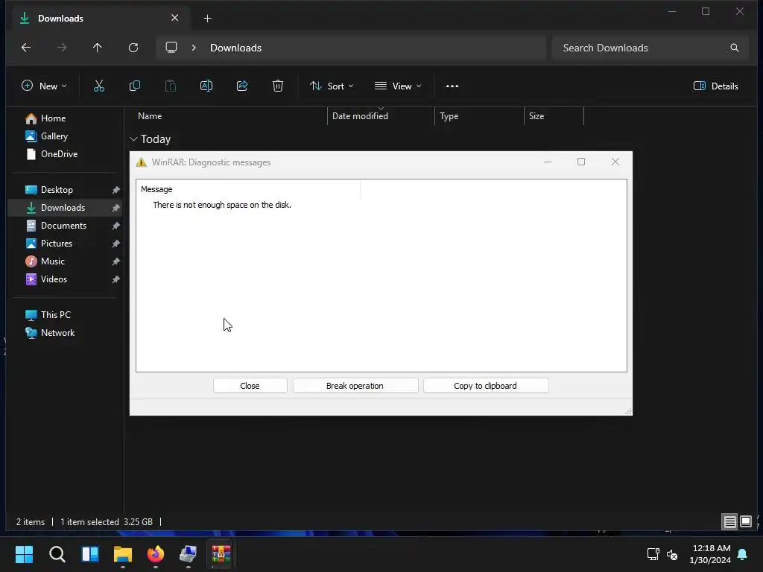
Task: Click Copy to clipboard button
Action: click(486, 386)
